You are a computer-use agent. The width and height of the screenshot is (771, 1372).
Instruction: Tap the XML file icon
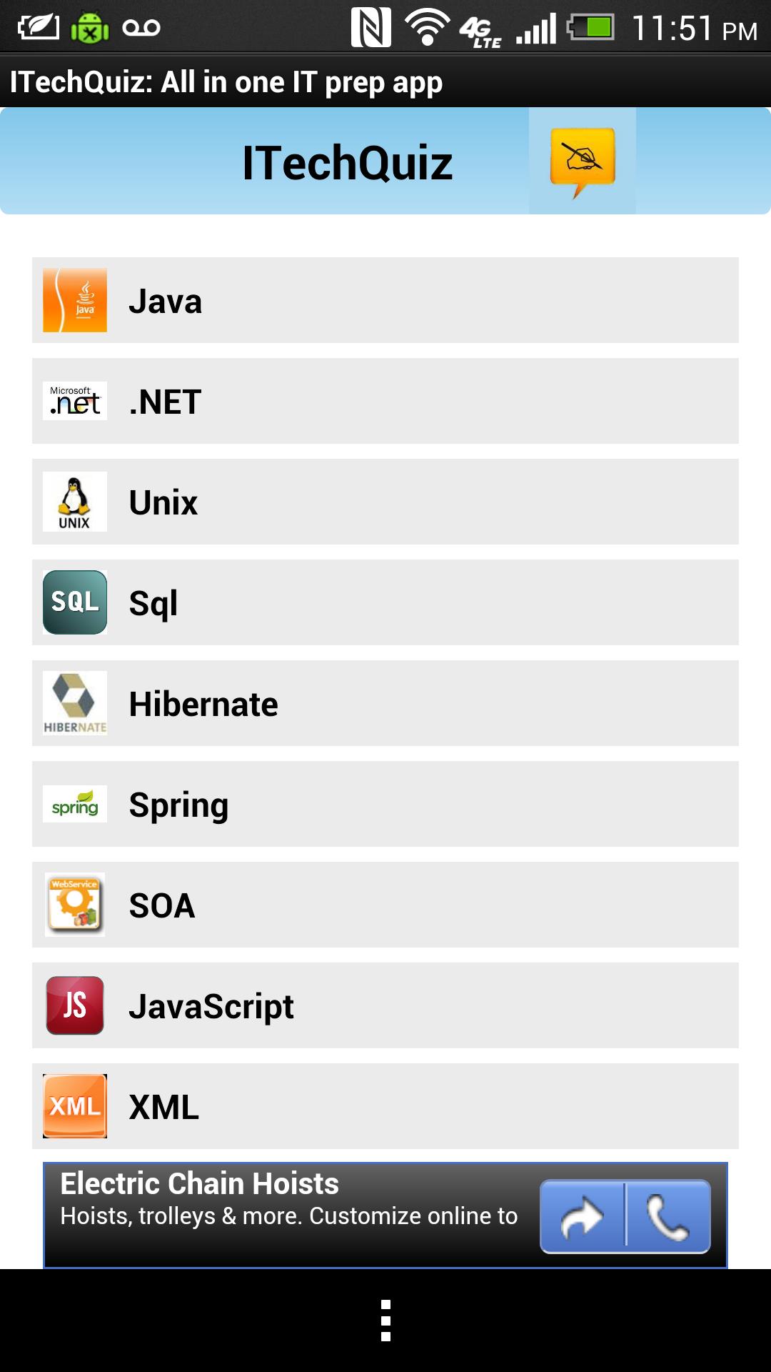tap(74, 1107)
